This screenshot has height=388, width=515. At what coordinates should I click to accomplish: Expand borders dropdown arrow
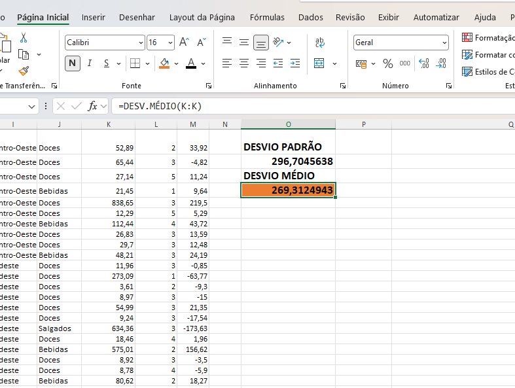(147, 63)
